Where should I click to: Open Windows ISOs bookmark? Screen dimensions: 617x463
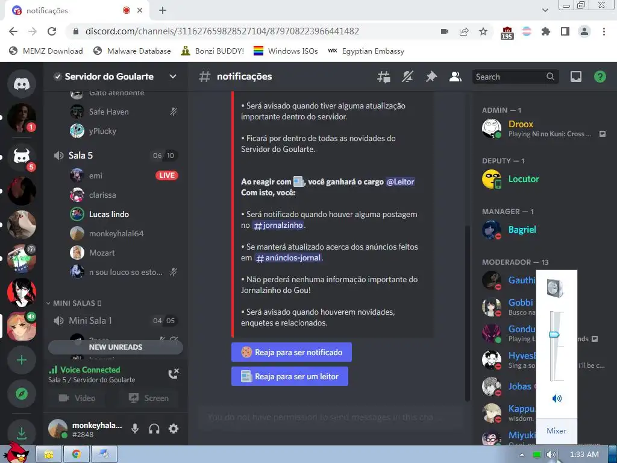[x=286, y=51]
